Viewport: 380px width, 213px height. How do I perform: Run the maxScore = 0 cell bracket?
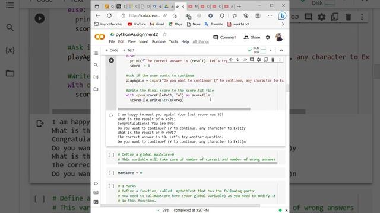(111, 173)
